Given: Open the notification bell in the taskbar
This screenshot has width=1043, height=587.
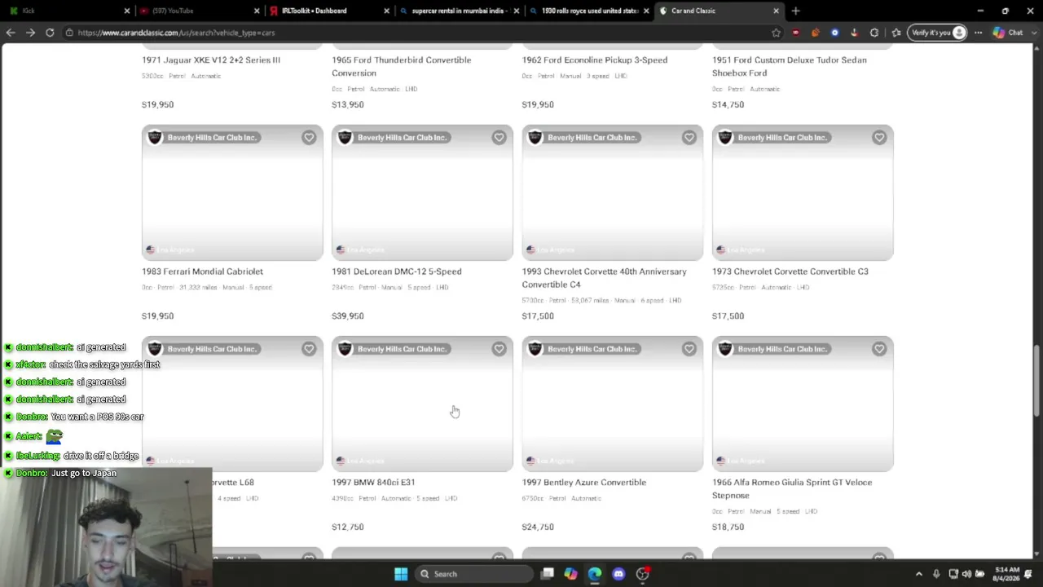Looking at the screenshot, I should 1028,574.
